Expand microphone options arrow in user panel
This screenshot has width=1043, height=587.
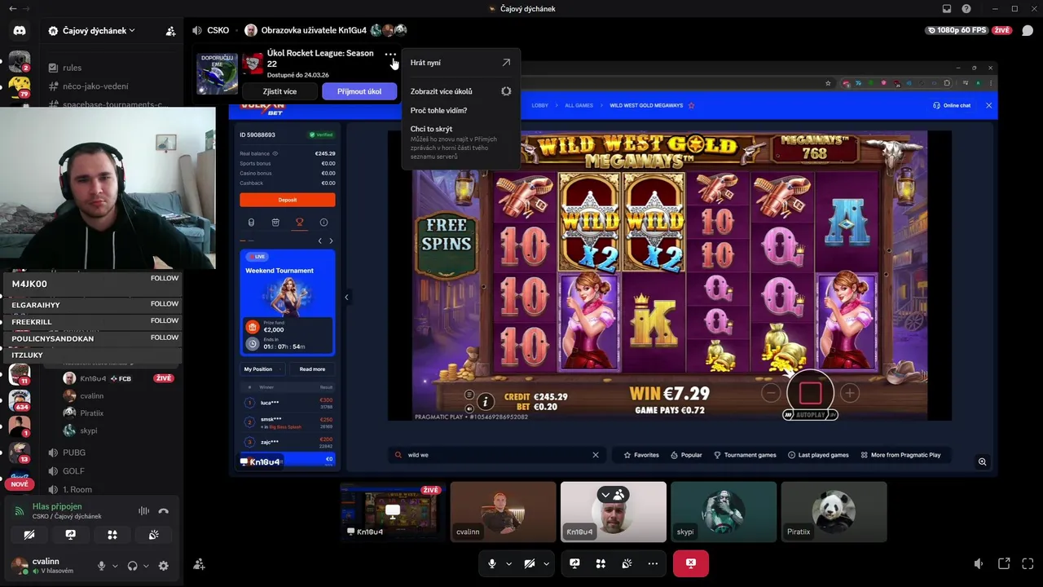point(115,566)
